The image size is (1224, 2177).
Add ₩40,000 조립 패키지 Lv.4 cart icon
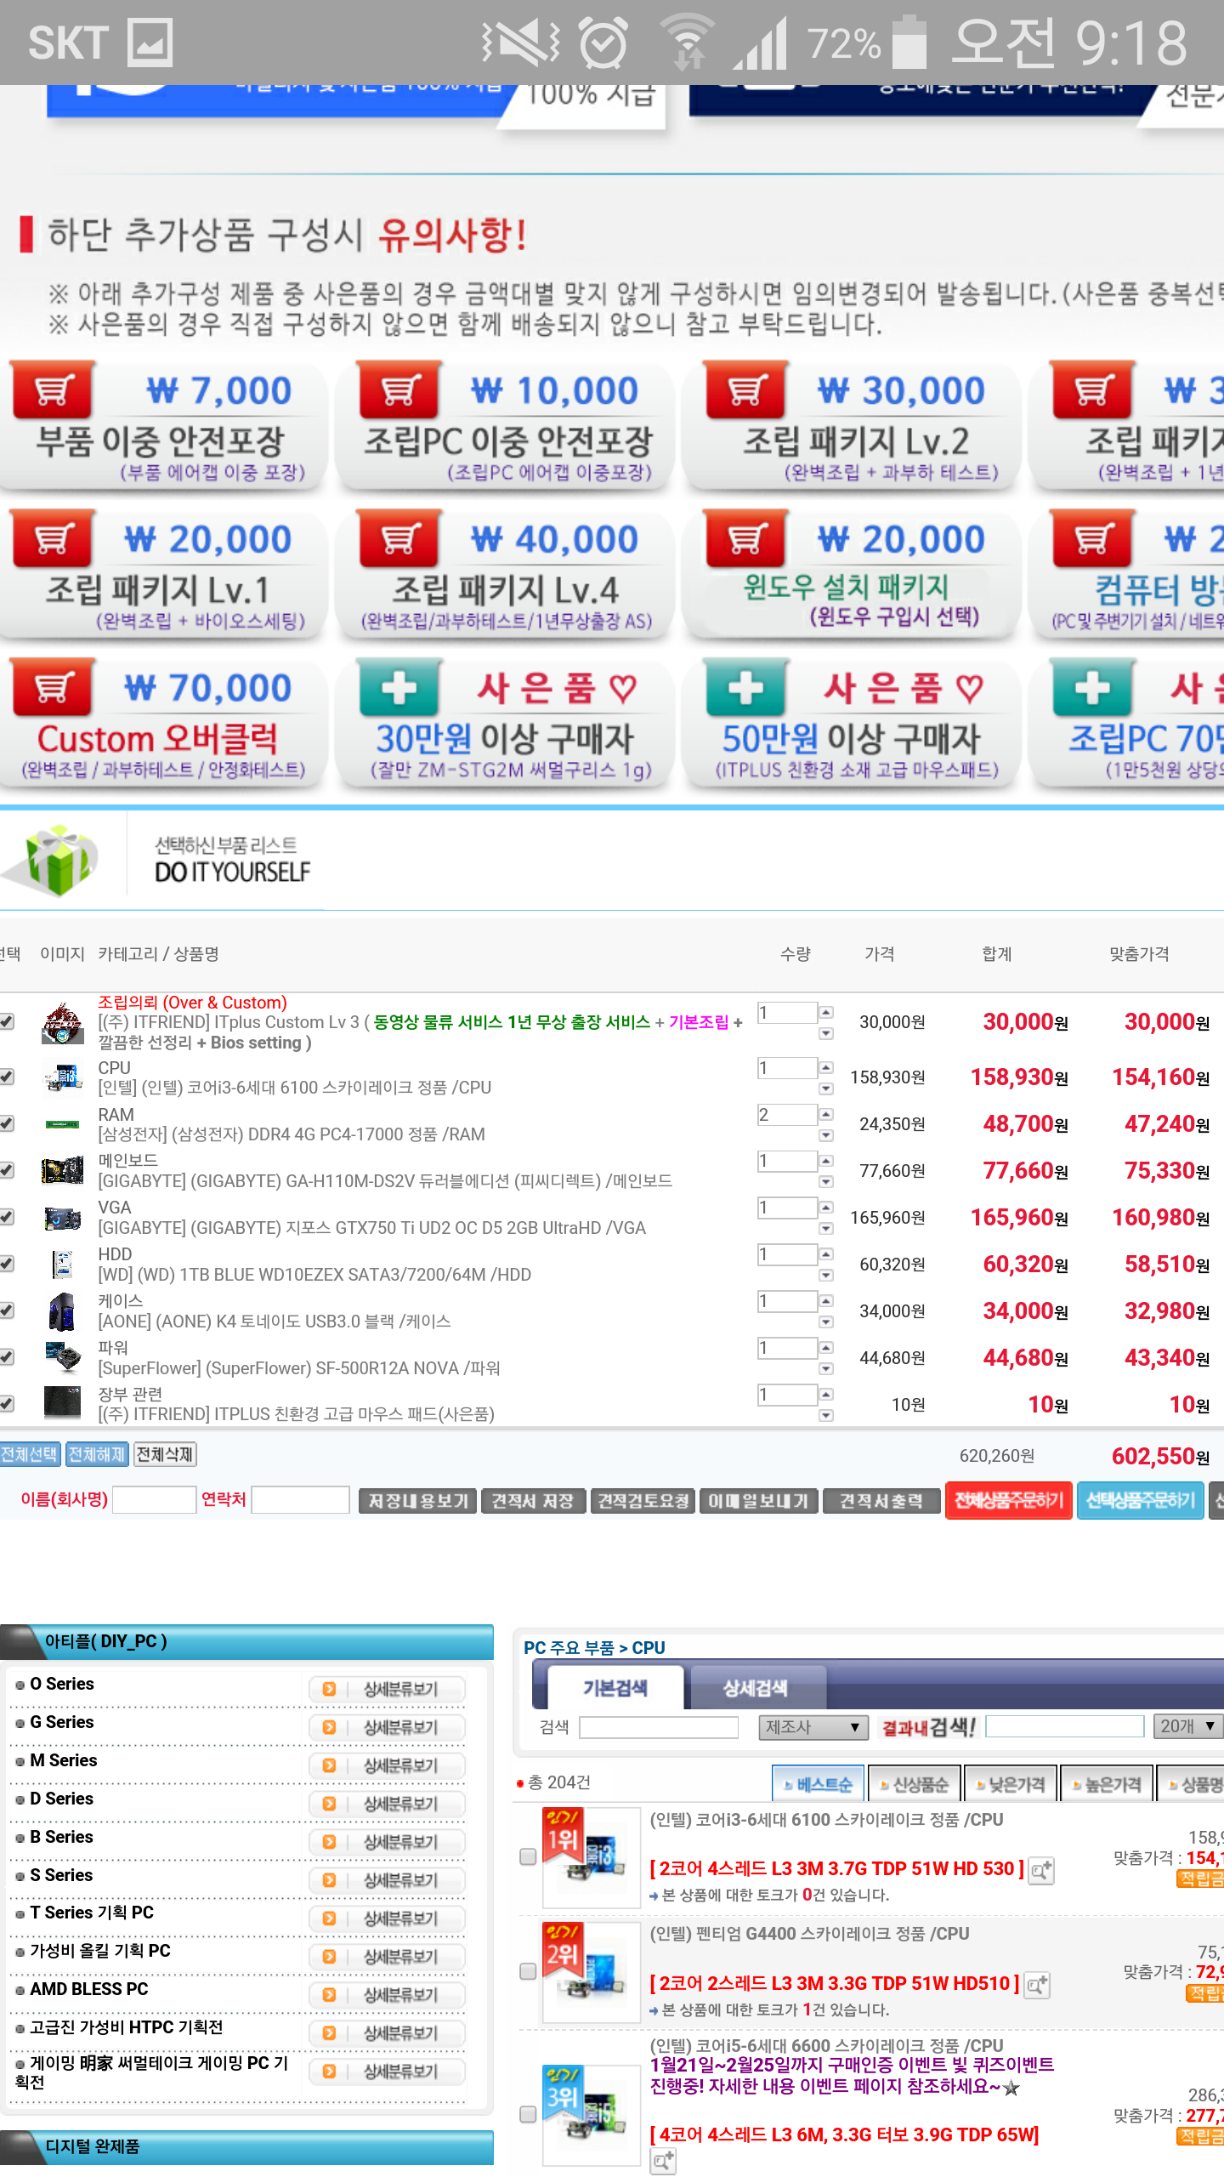[399, 539]
